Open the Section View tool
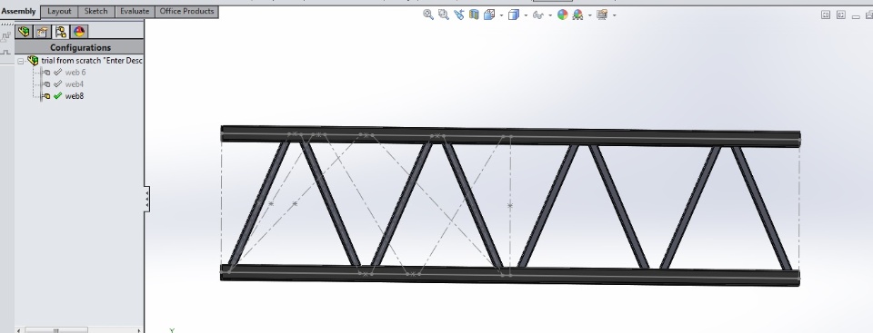Image resolution: width=873 pixels, height=333 pixels. click(475, 15)
